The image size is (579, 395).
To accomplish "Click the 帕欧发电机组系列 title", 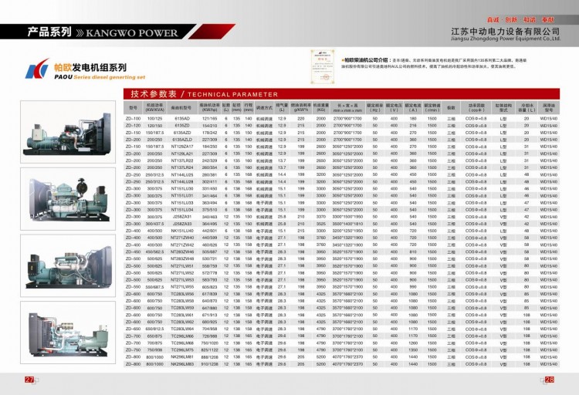I will tap(90, 68).
